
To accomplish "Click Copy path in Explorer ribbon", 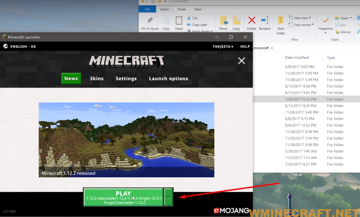I will (x=197, y=25).
